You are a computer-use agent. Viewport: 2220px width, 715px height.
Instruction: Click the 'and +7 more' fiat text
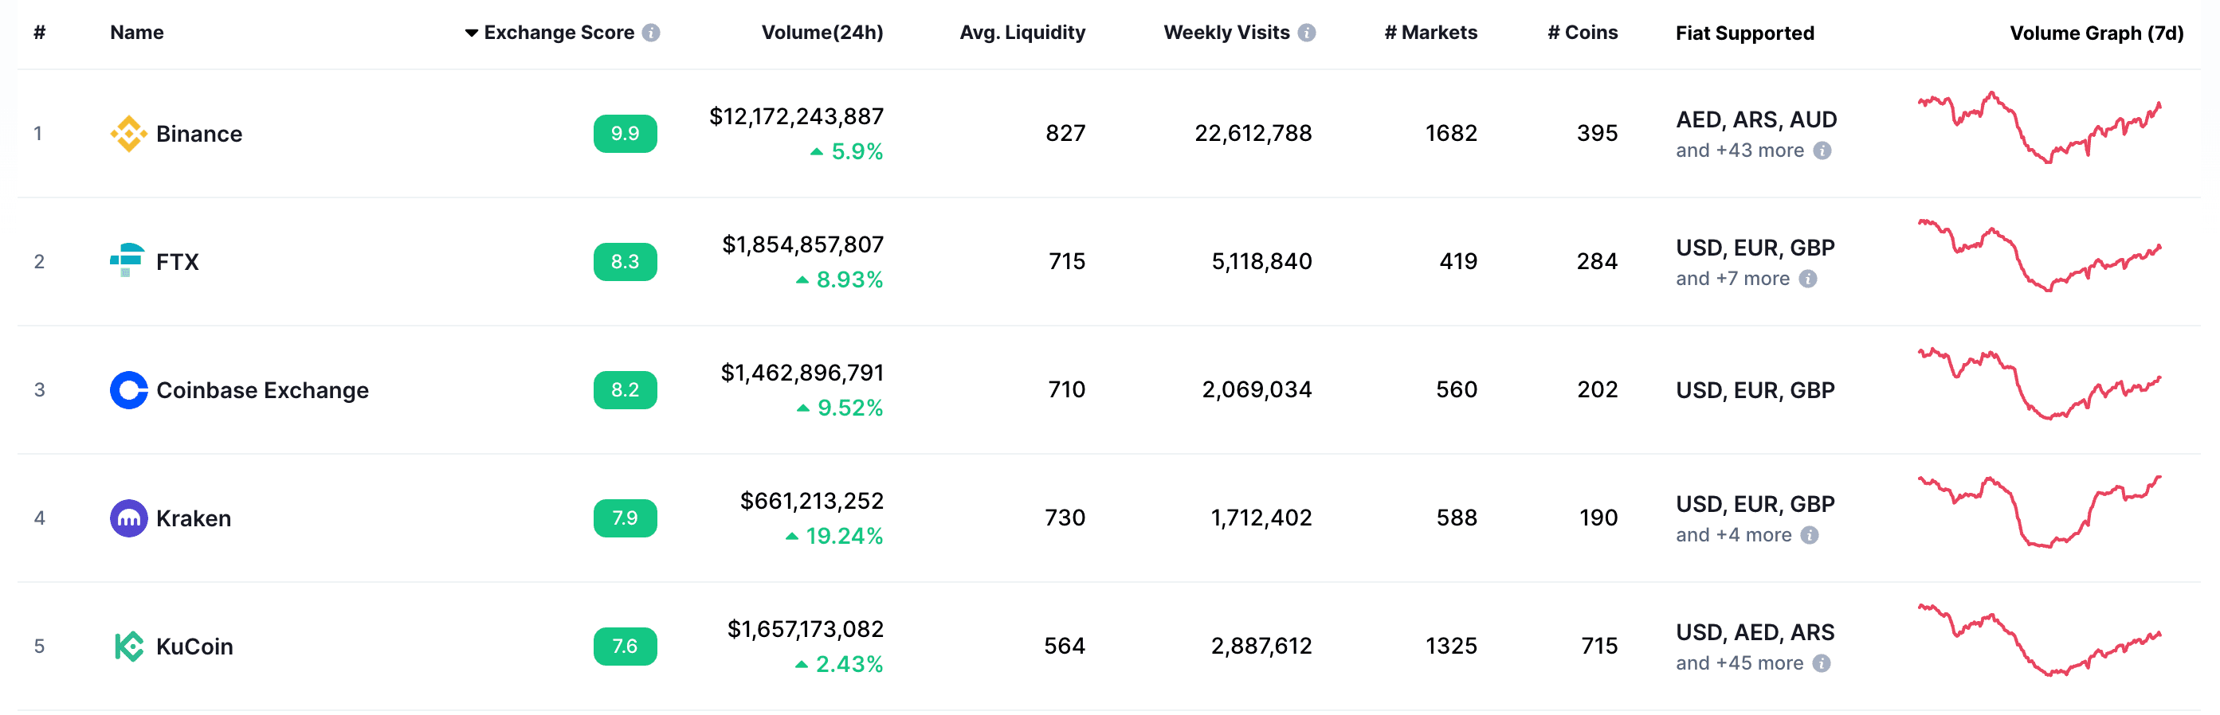click(x=1732, y=279)
